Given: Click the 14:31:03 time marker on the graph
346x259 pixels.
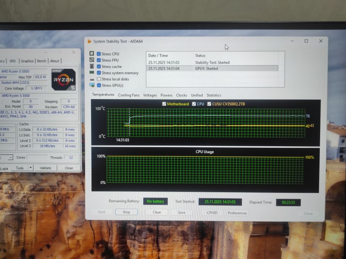Looking at the screenshot, I should point(123,140).
